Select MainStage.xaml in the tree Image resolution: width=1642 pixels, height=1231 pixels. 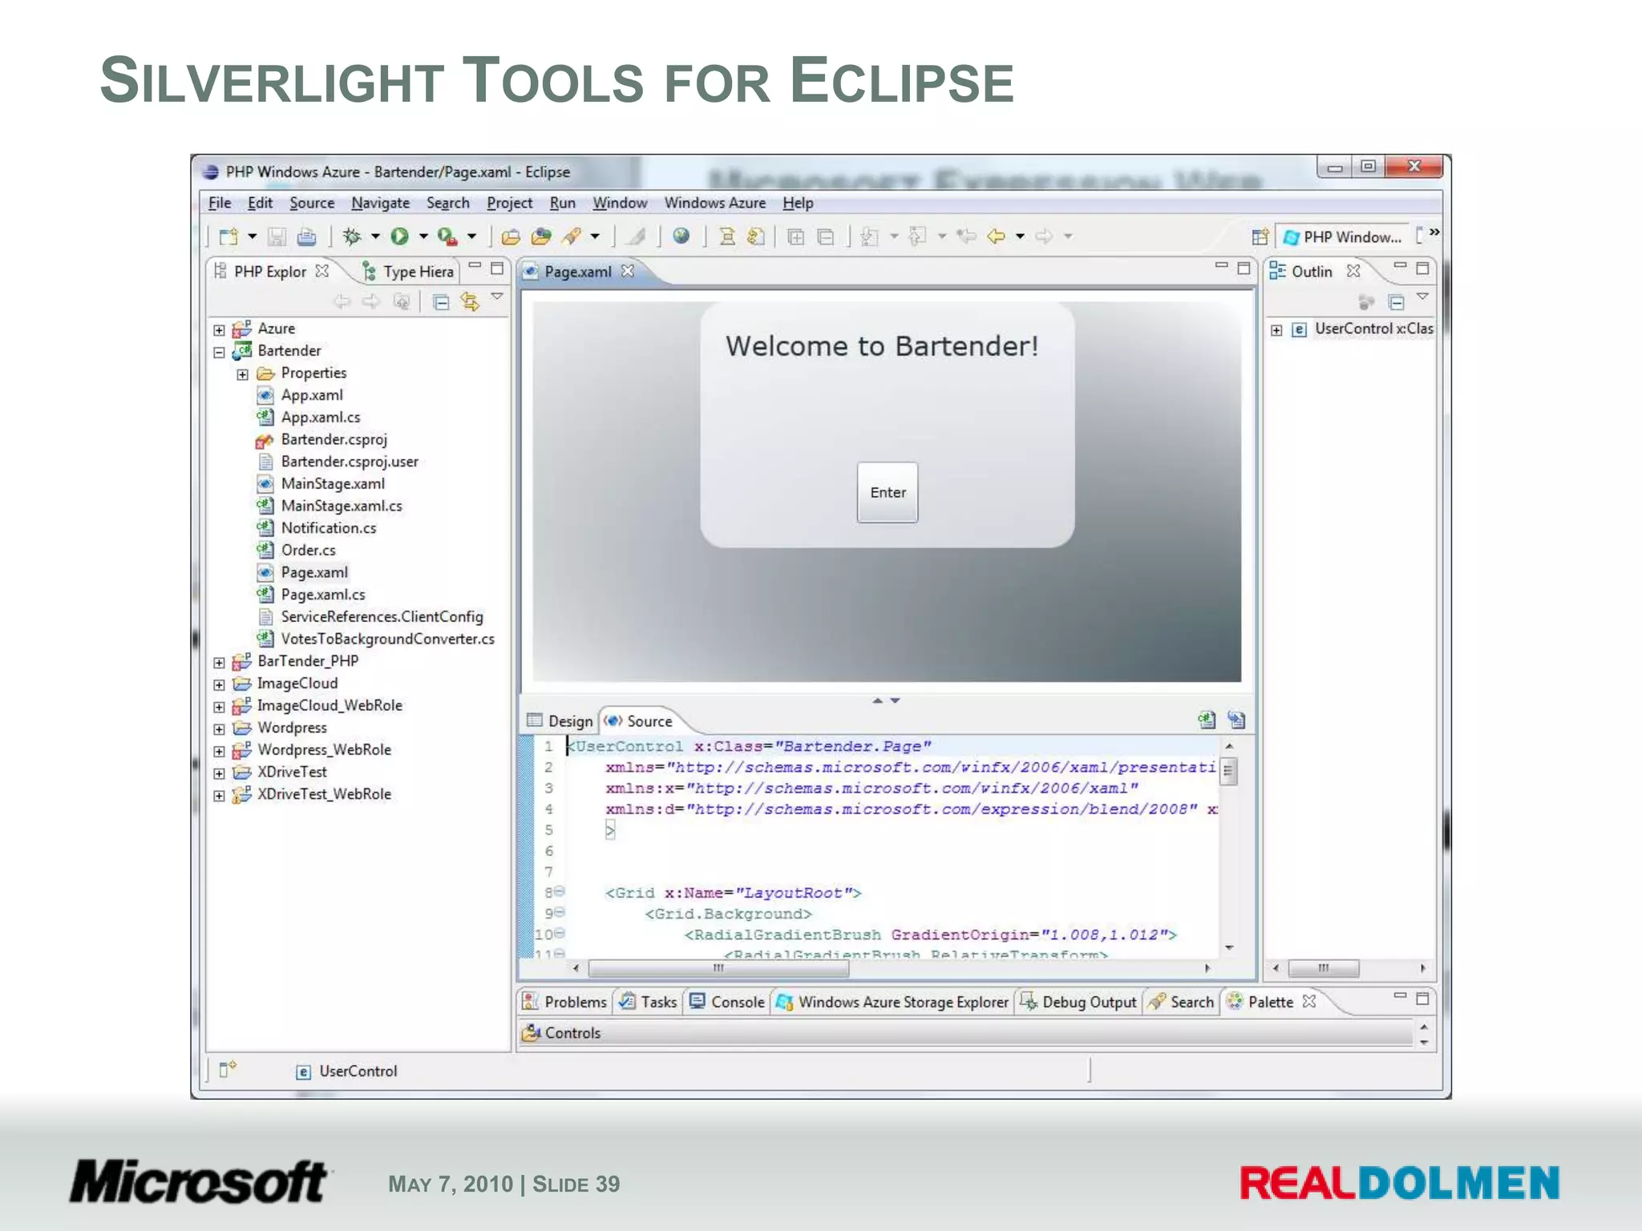pos(333,484)
